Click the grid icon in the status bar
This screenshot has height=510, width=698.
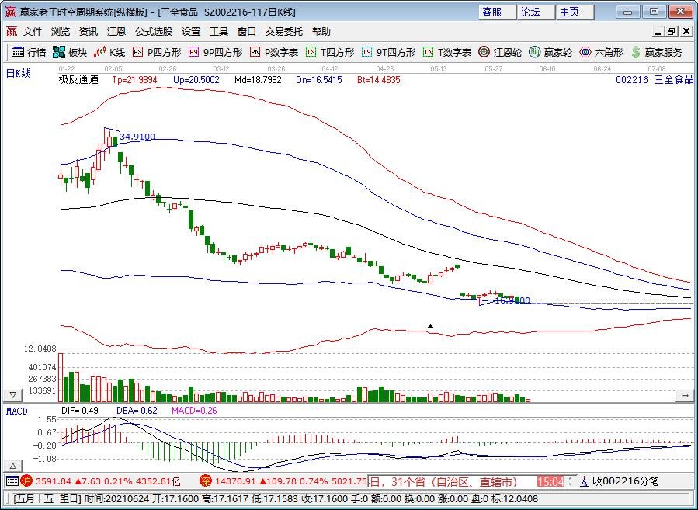point(12,481)
